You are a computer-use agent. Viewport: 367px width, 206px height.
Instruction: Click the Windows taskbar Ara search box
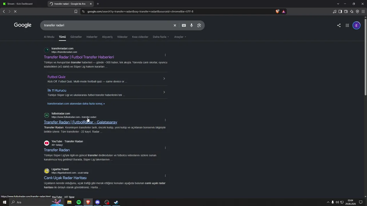click(x=37, y=202)
